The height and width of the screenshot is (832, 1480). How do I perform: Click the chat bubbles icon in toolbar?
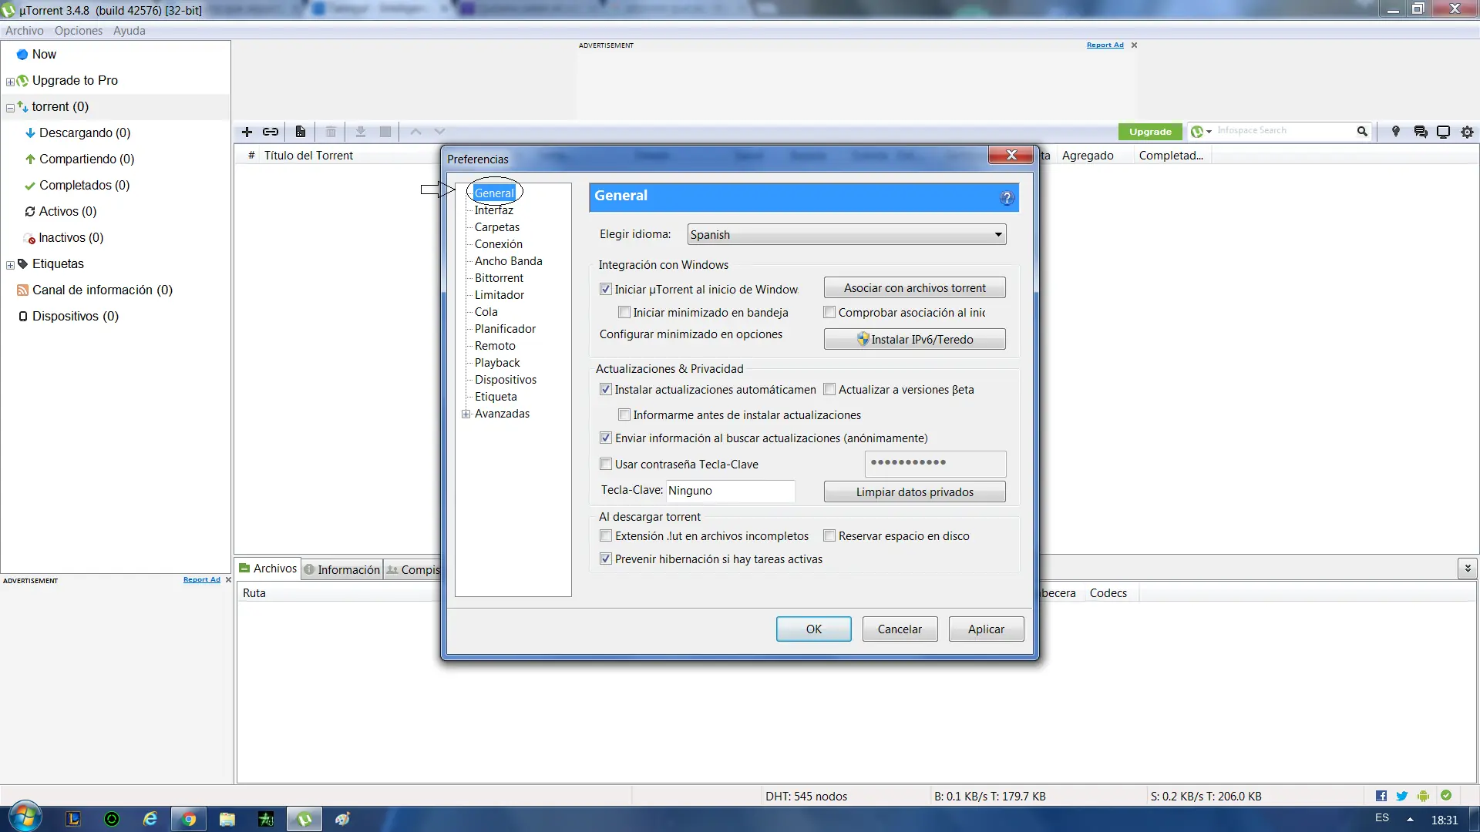[x=1421, y=132]
